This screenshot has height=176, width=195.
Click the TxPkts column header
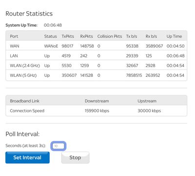[x=68, y=36]
